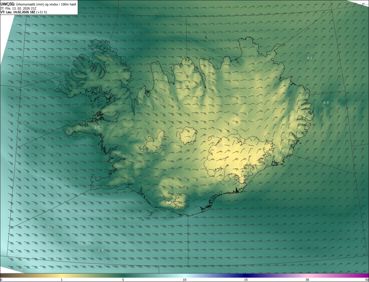Click the 4.9 value off the east coast
The height and width of the screenshot is (282, 369).
(x=326, y=103)
